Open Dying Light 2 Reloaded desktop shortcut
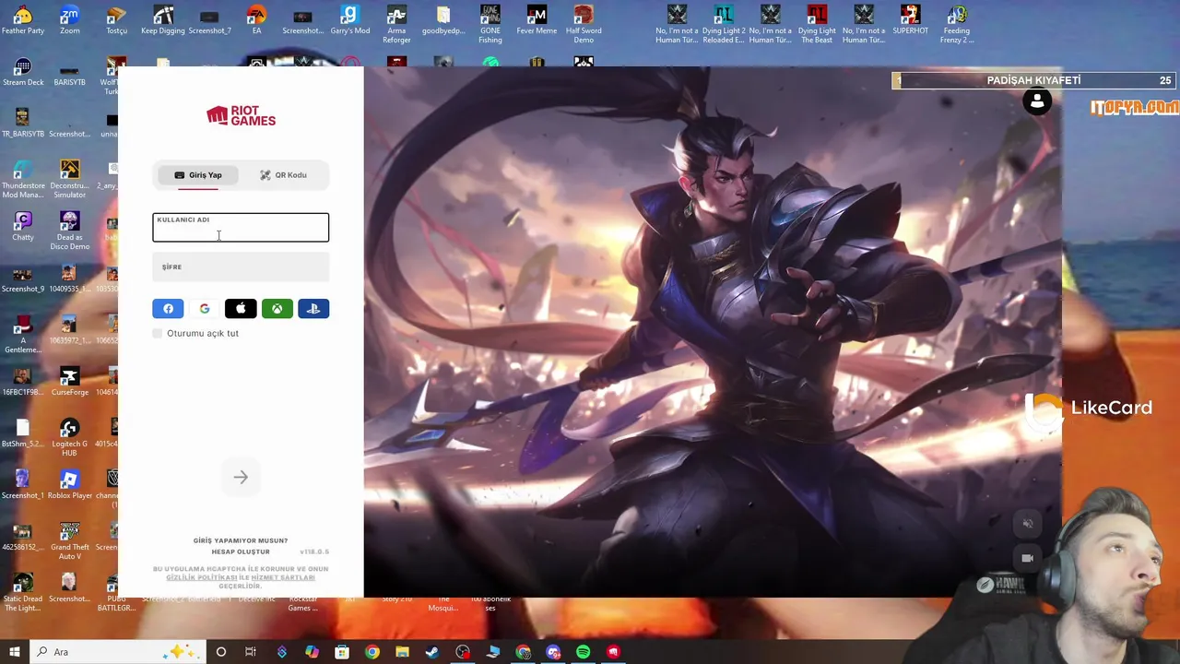The width and height of the screenshot is (1180, 664). [x=724, y=24]
